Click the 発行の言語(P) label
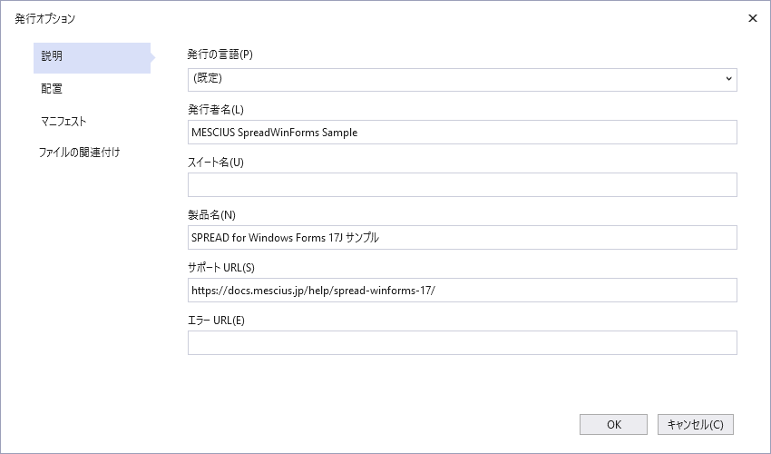The height and width of the screenshot is (454, 771). coord(220,54)
